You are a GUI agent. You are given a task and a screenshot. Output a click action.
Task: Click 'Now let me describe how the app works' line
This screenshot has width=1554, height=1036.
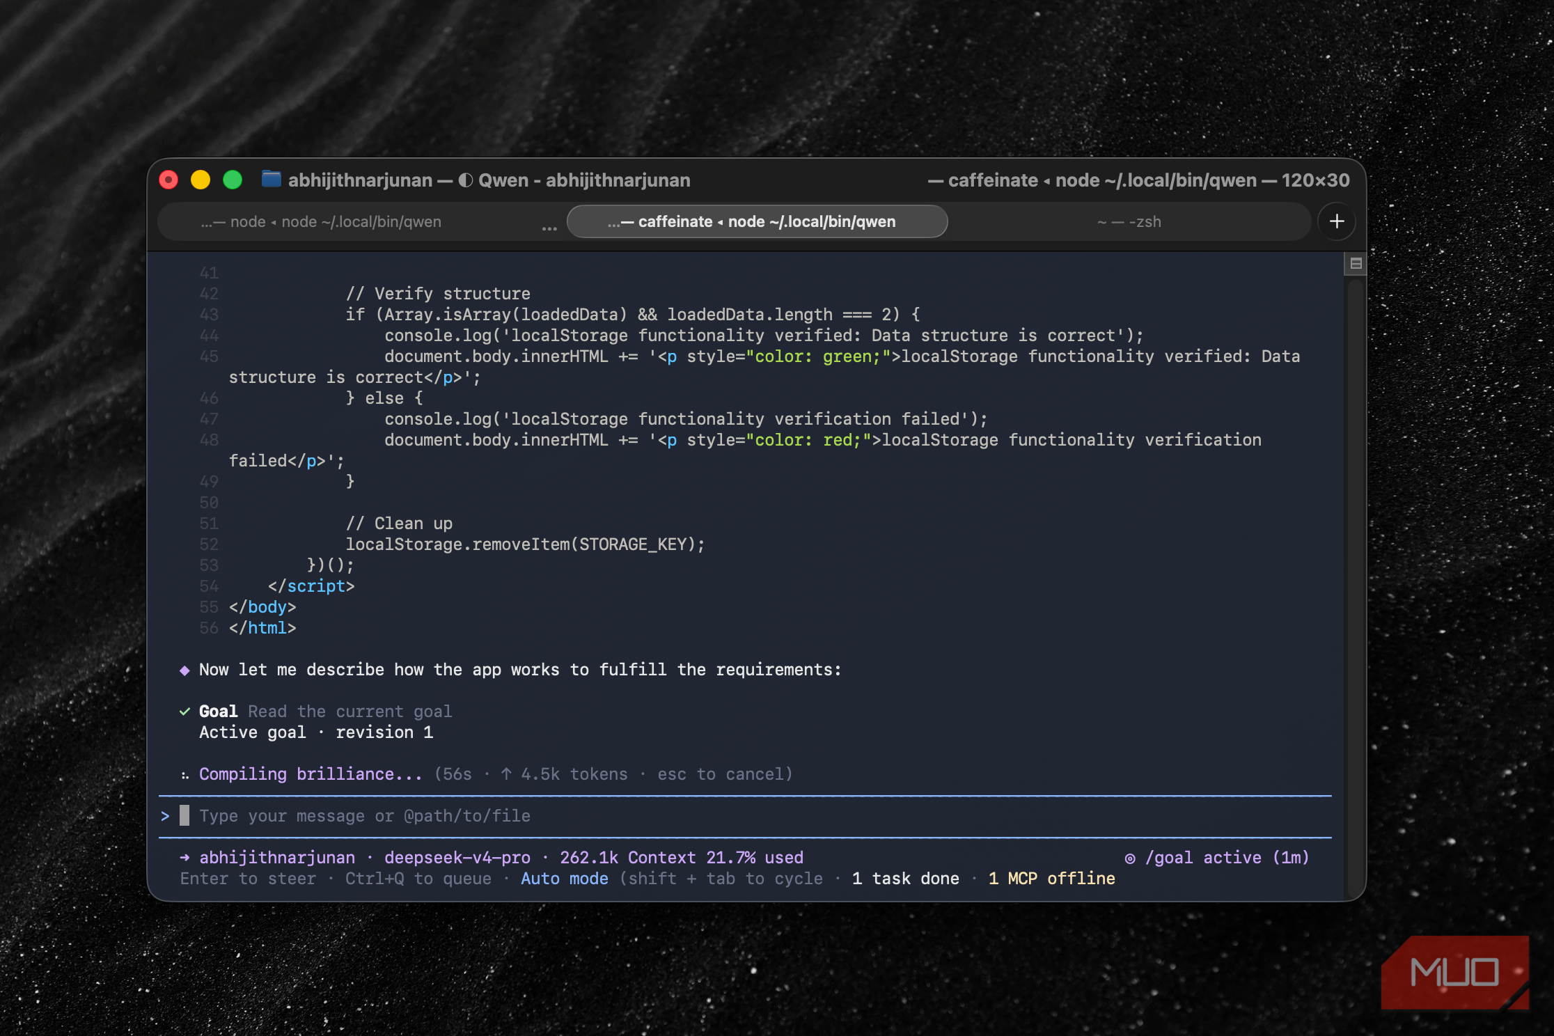520,670
